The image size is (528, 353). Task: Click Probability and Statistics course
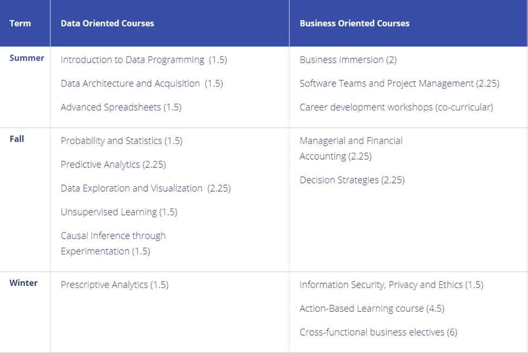[121, 141]
